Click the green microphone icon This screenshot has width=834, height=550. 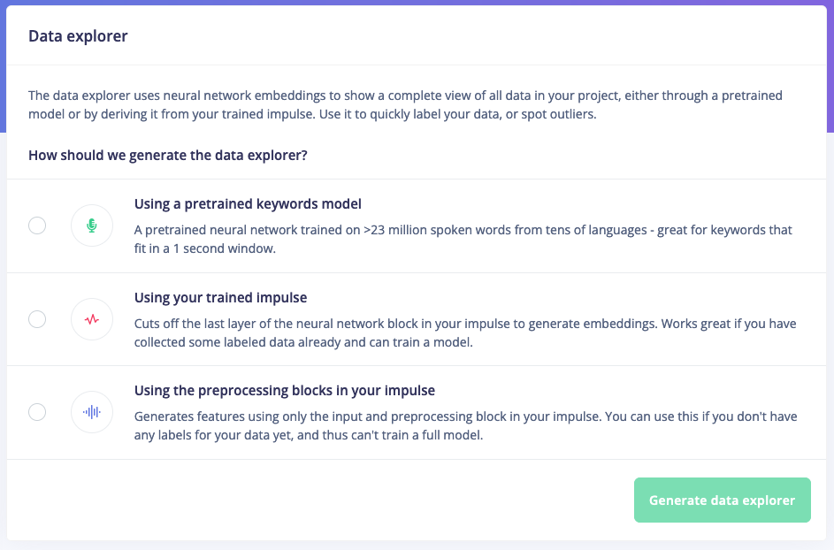(x=91, y=225)
